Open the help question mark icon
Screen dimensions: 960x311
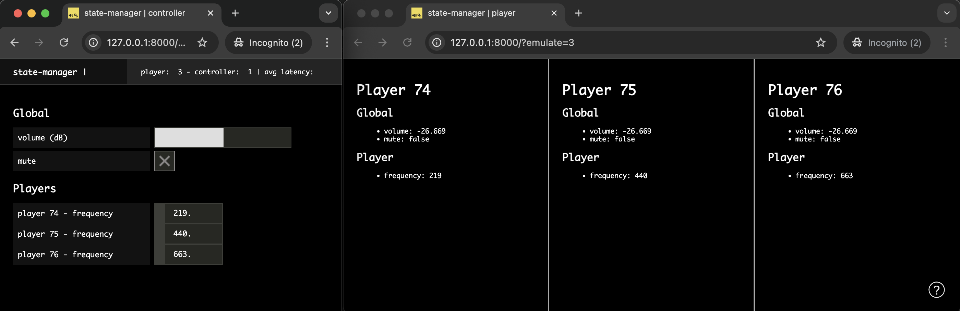pos(937,290)
